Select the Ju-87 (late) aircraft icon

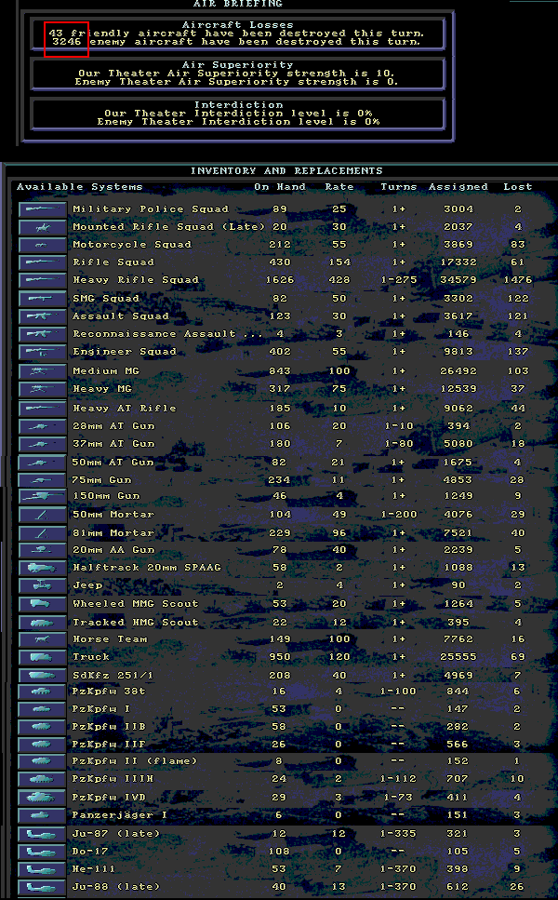pos(43,834)
